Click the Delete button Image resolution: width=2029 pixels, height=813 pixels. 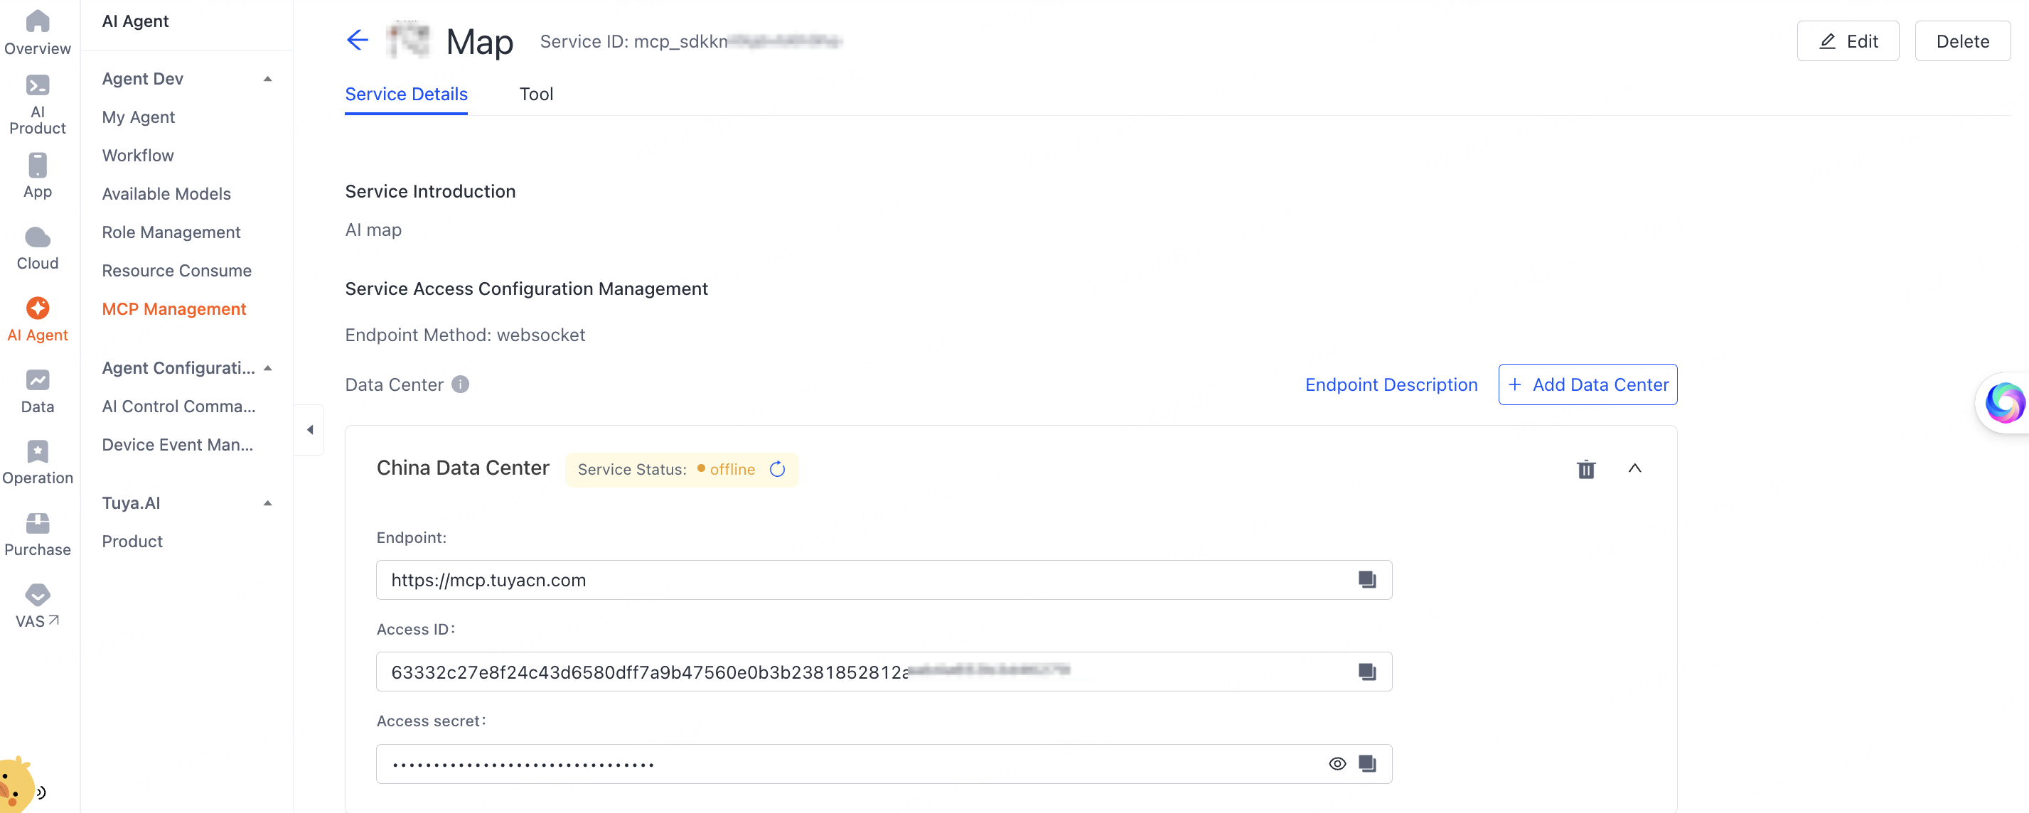(1962, 41)
